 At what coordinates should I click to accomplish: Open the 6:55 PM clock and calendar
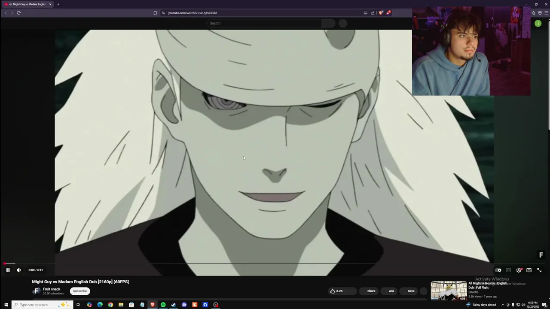point(533,305)
